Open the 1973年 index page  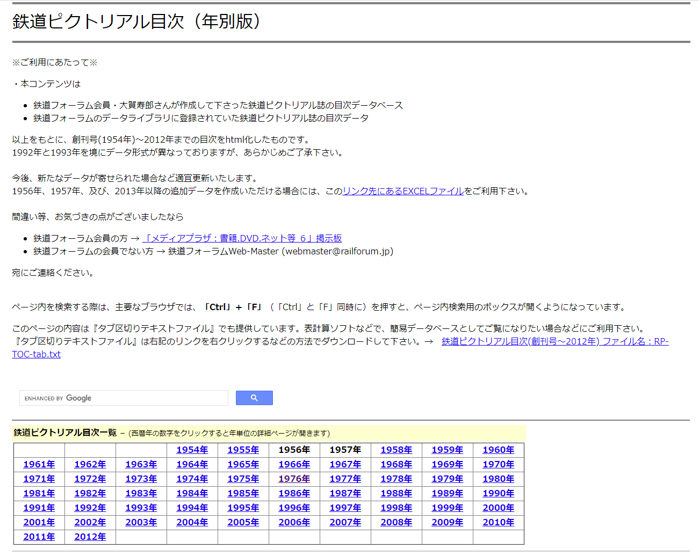click(x=141, y=479)
